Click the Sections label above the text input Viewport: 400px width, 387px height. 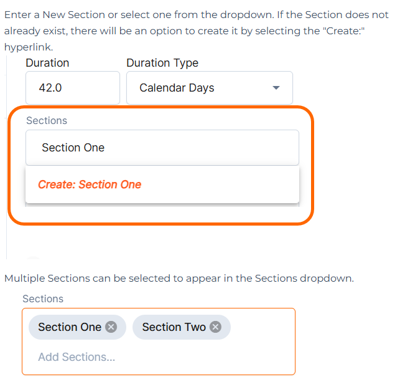pyautogui.click(x=47, y=120)
